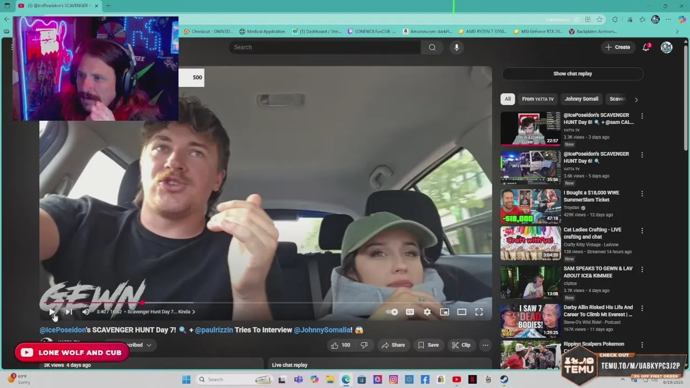Image resolution: width=690 pixels, height=388 pixels.
Task: Open Facebook from the taskbar
Action: (x=425, y=379)
